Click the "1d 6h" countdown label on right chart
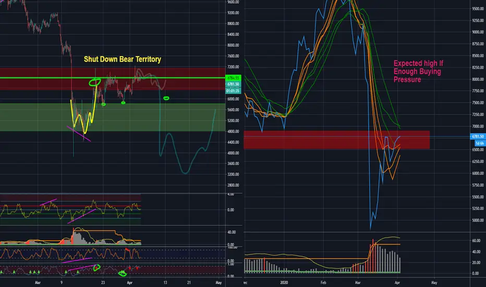486x287 pixels. coord(480,143)
